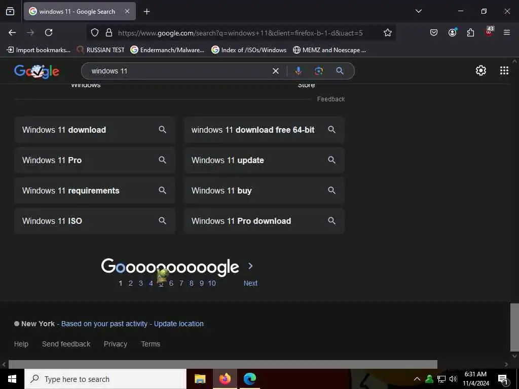Switch to Firefox in the taskbar
This screenshot has width=519, height=389.
point(225,379)
